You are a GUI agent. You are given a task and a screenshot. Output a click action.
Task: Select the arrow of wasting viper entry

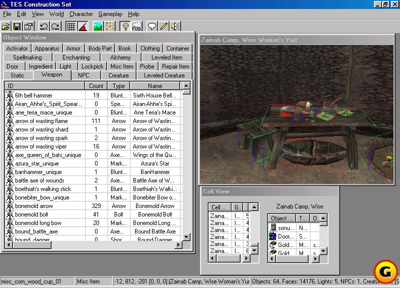[41, 146]
